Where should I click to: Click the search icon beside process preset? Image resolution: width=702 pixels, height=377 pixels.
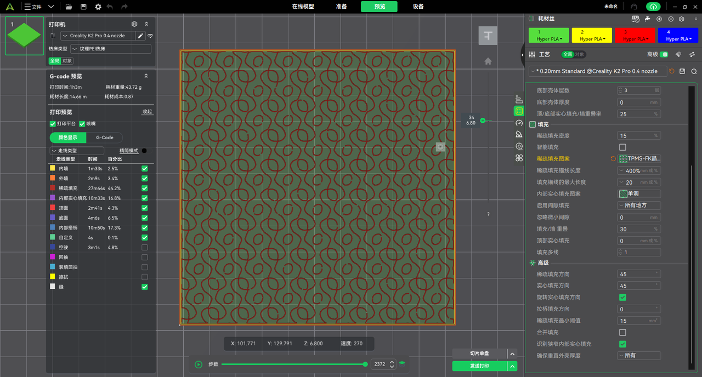pos(694,71)
